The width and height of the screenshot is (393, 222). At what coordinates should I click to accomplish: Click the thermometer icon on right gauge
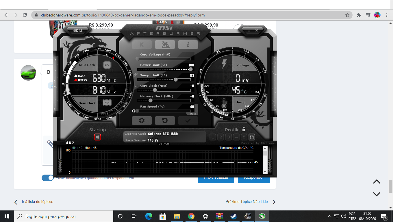(x=224, y=103)
